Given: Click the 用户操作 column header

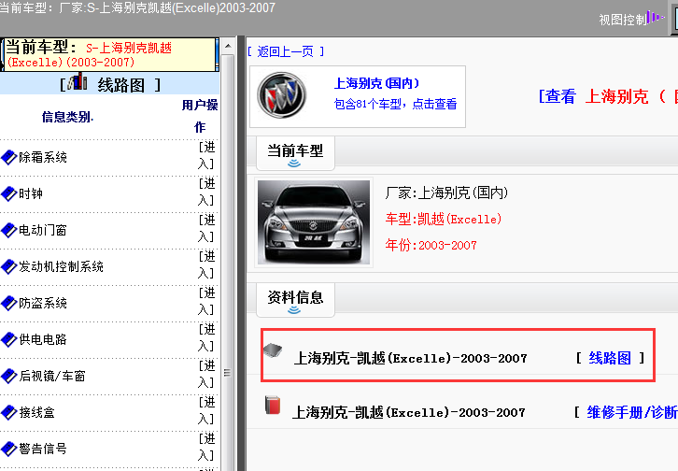Looking at the screenshot, I should pos(199,116).
